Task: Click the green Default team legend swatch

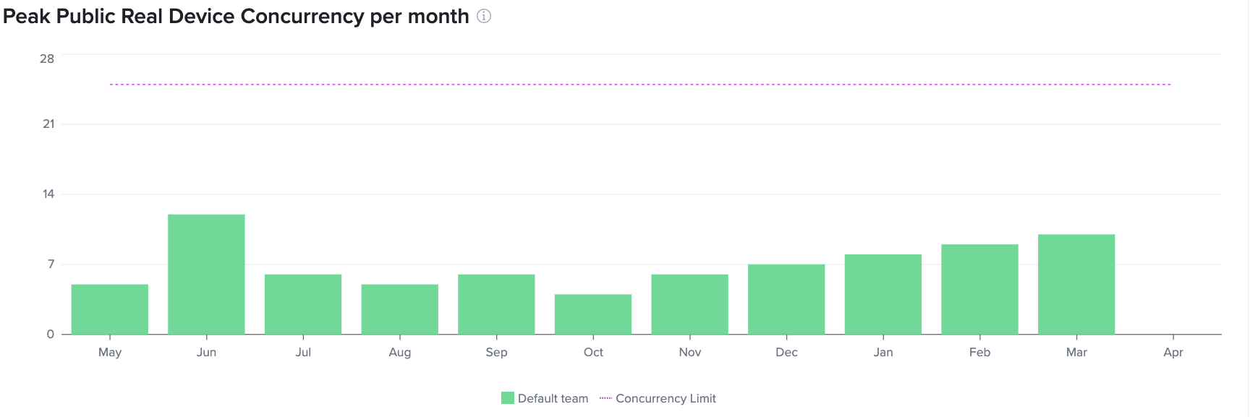Action: pos(508,398)
